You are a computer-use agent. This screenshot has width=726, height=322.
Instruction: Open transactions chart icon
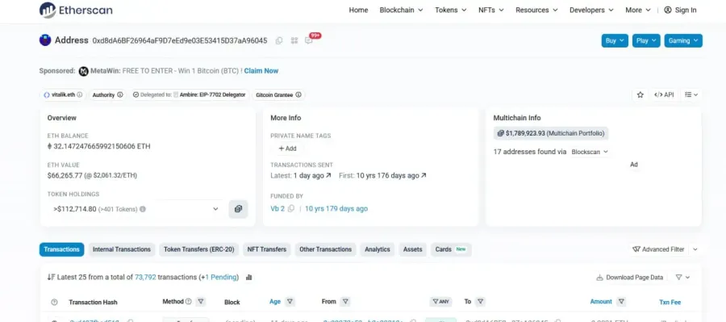[249, 278]
